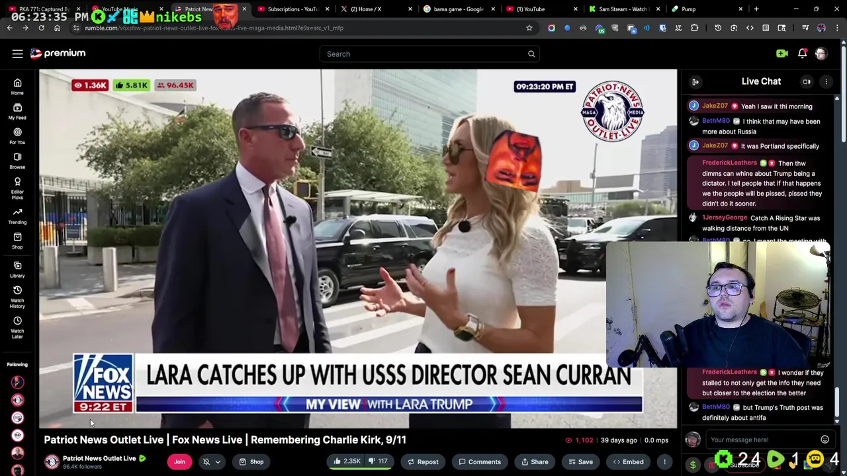847x476 pixels.
Task: Share this video
Action: pyautogui.click(x=533, y=462)
